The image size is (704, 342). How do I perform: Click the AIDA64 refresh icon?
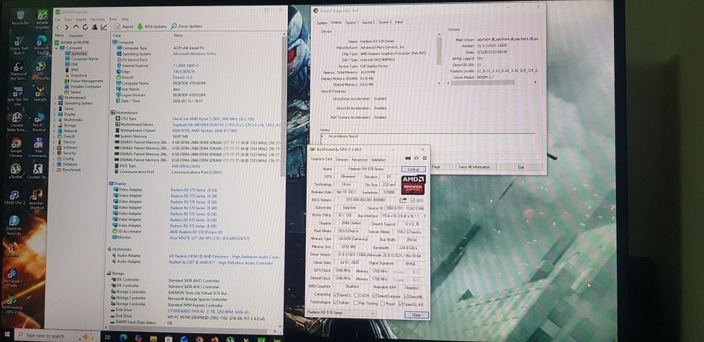point(85,27)
